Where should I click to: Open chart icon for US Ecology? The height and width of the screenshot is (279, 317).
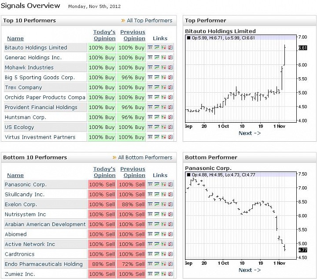pos(157,127)
